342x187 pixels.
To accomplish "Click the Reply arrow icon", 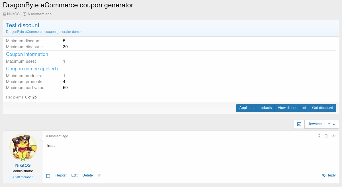I will click(x=323, y=175).
